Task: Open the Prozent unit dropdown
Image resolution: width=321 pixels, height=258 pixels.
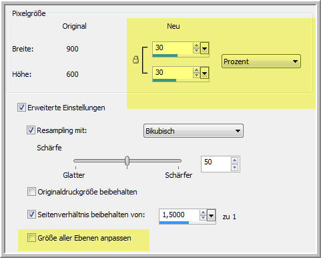Action: (x=261, y=61)
